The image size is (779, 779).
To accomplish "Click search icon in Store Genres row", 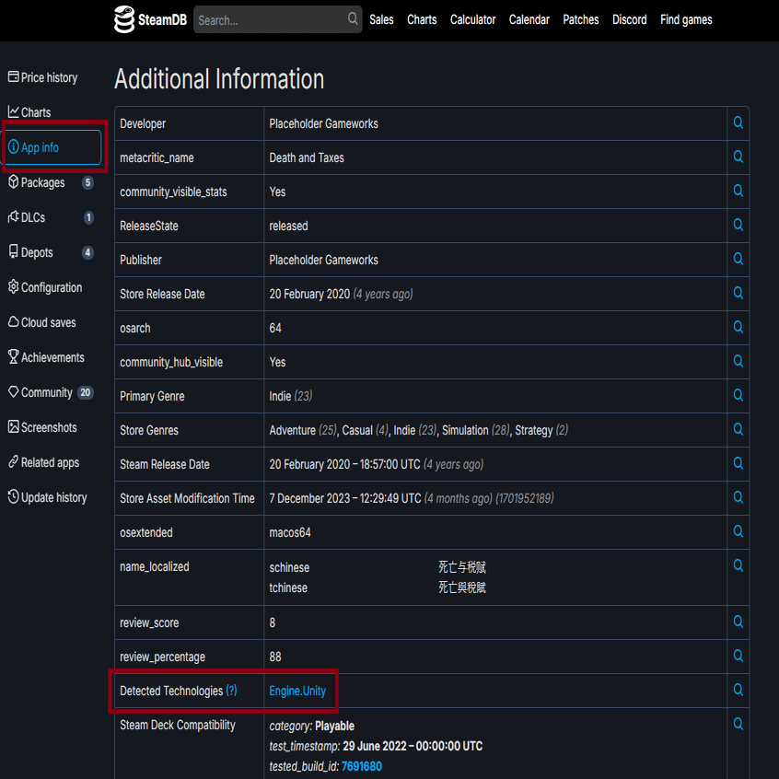I will pyautogui.click(x=738, y=429).
